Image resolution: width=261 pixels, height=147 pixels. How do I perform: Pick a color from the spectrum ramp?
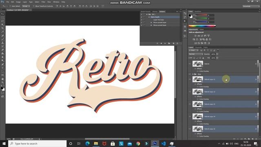[x=202, y=26]
